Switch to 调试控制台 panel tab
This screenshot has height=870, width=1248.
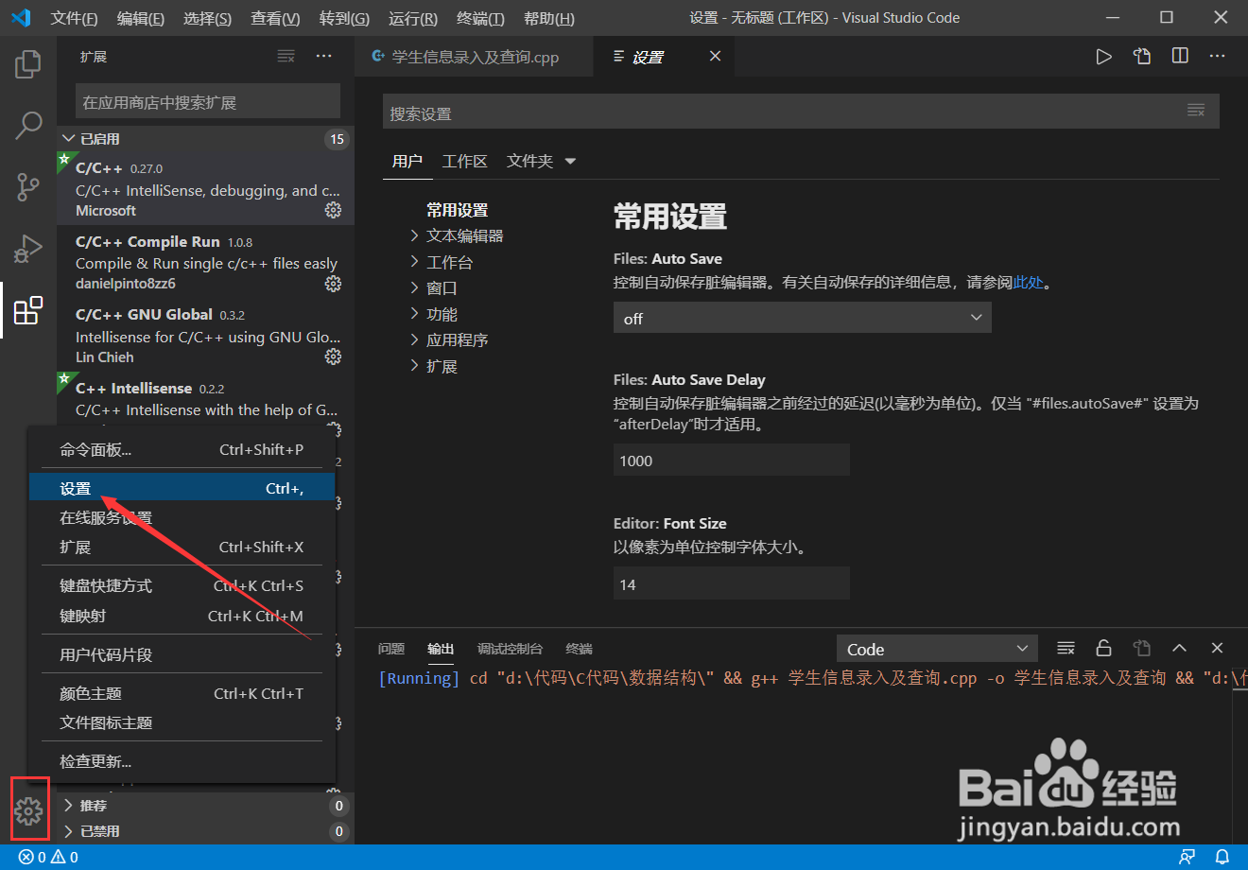[x=510, y=649]
